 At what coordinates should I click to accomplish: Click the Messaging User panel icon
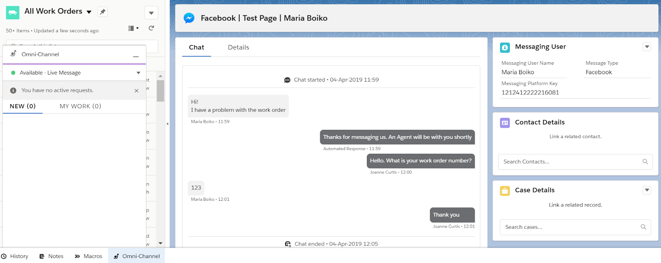[505, 47]
